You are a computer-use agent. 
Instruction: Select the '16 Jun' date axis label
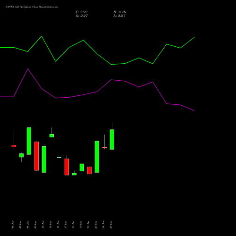coord(58,225)
